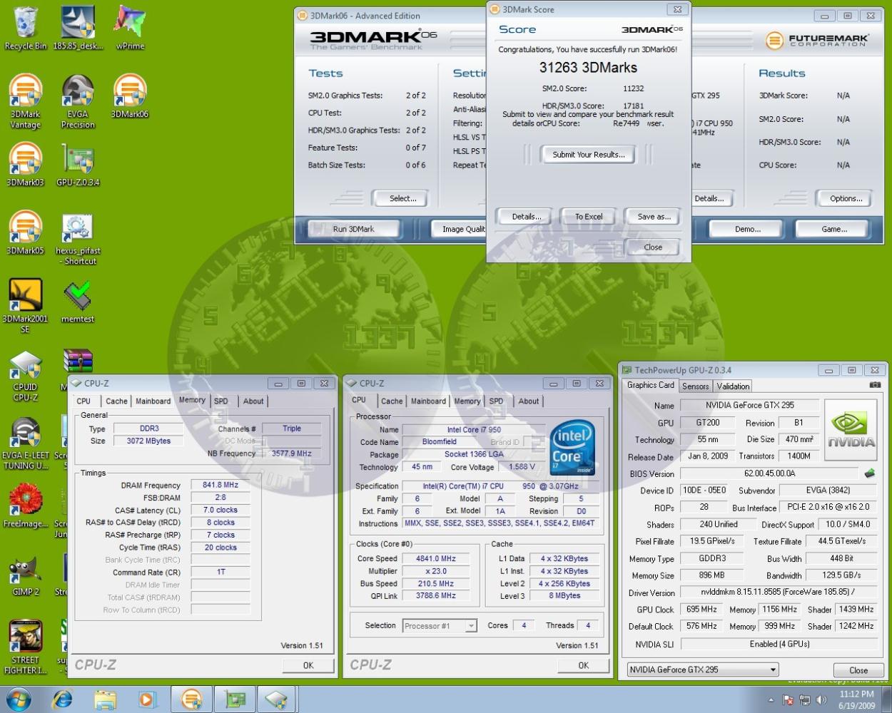Open the 185.85_desk driver installer icon
The image size is (892, 713).
tap(78, 29)
